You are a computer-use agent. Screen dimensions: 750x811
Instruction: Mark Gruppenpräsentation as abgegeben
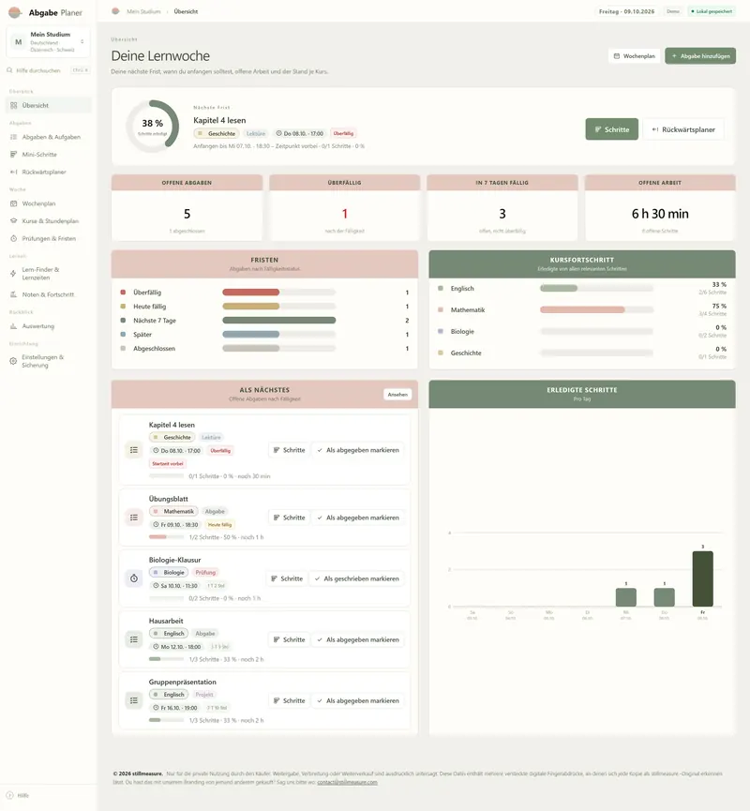[358, 700]
